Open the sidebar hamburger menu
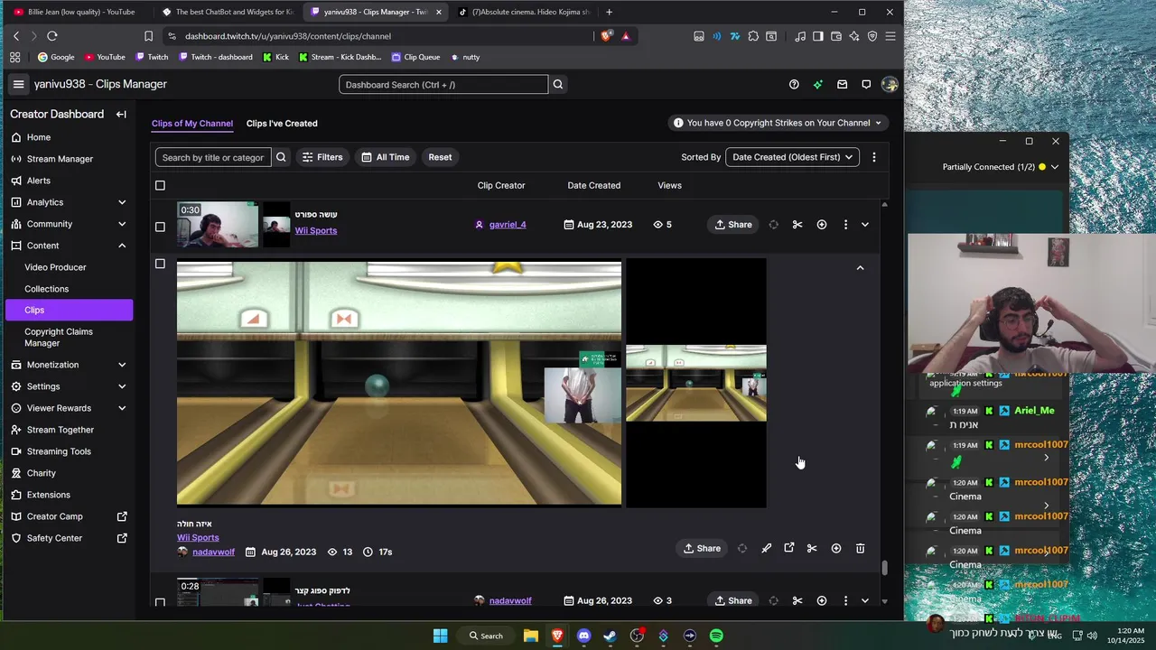 18,84
